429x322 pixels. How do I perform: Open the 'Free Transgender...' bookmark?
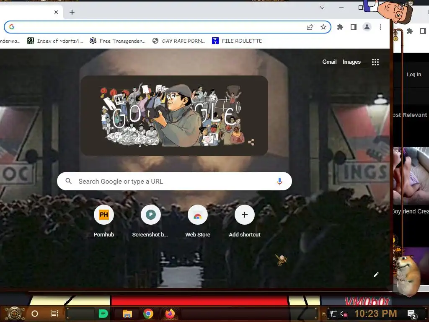click(118, 41)
